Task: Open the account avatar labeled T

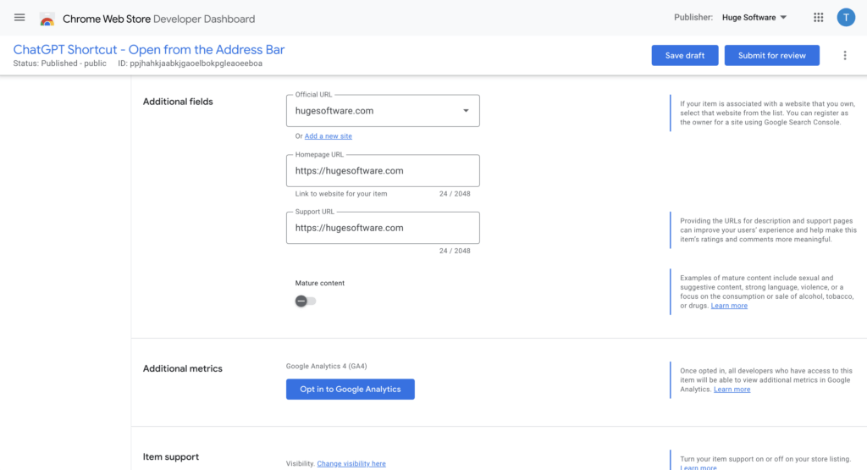Action: 846,18
